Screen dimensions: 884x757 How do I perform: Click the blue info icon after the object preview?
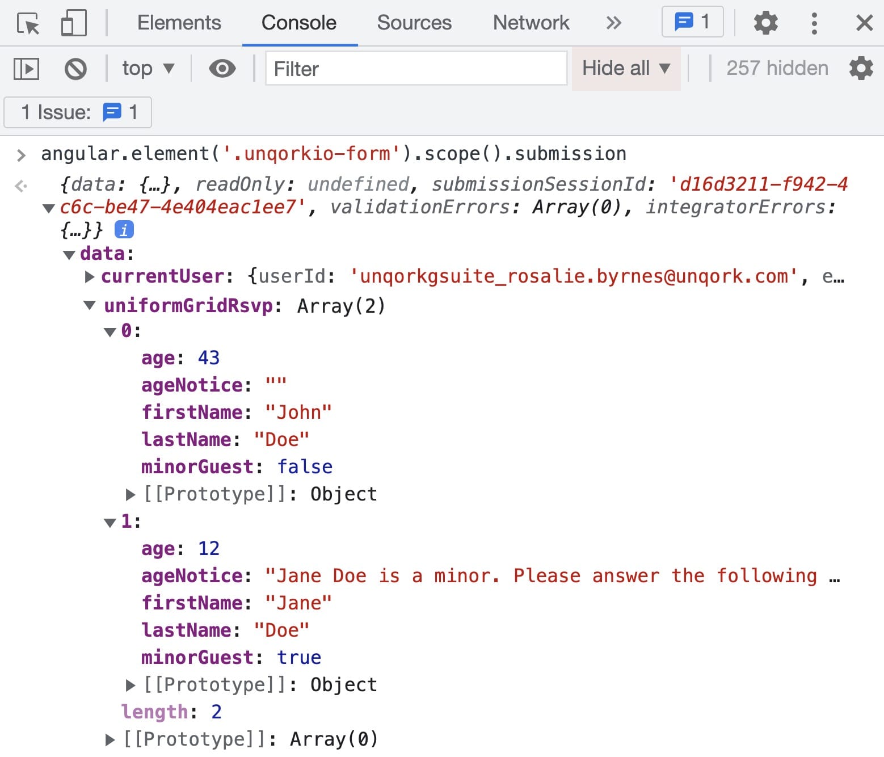click(124, 230)
